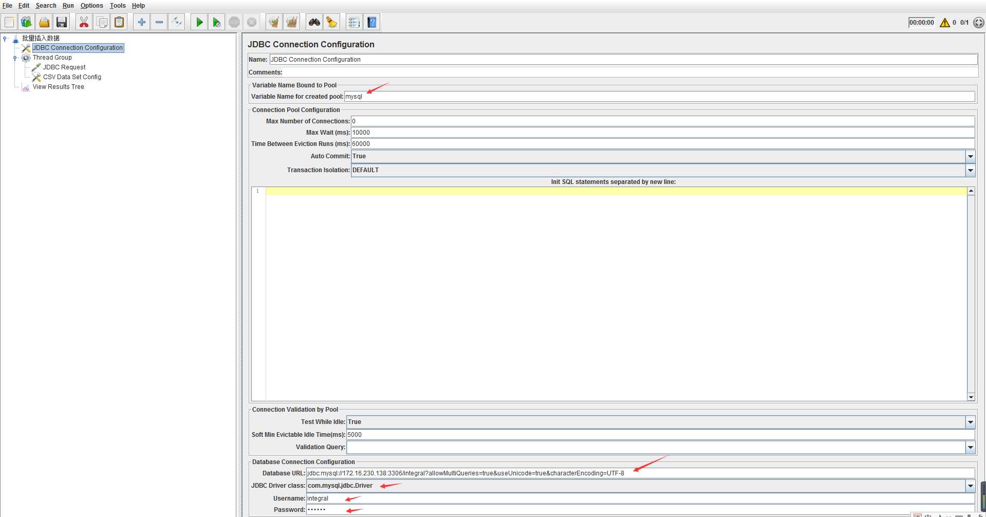This screenshot has height=517, width=986.
Task: Collapse the Thread Group node toggle
Action: pyautogui.click(x=15, y=58)
